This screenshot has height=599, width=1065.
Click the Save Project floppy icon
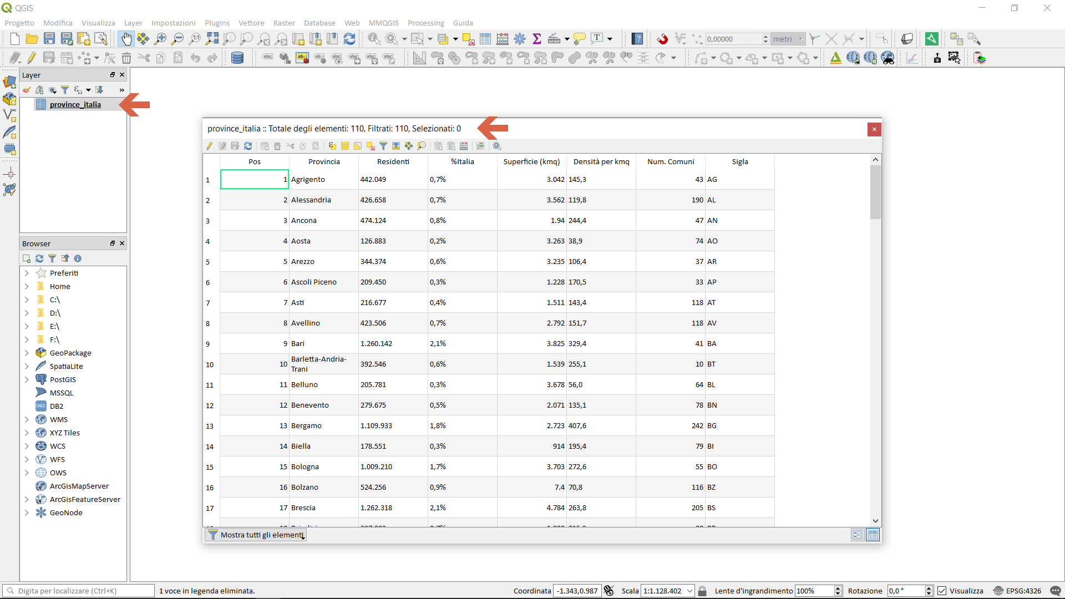pyautogui.click(x=49, y=39)
